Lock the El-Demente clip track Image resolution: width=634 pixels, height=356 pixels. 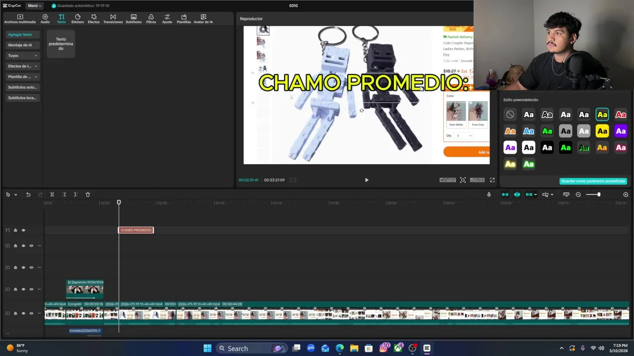point(15,289)
